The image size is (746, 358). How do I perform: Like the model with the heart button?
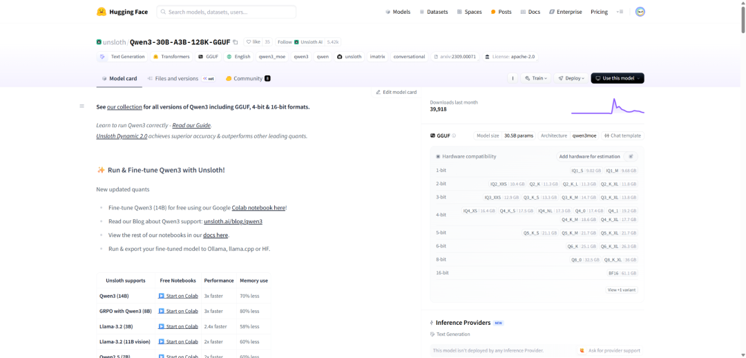point(253,42)
